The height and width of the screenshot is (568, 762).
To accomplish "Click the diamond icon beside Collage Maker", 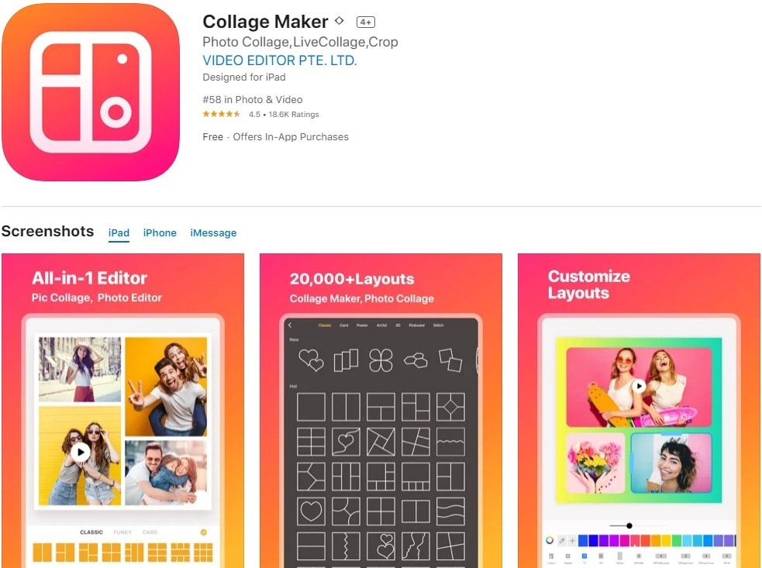I will point(340,21).
